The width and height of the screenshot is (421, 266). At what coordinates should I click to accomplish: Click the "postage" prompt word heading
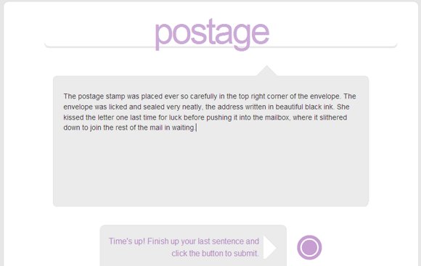(212, 34)
